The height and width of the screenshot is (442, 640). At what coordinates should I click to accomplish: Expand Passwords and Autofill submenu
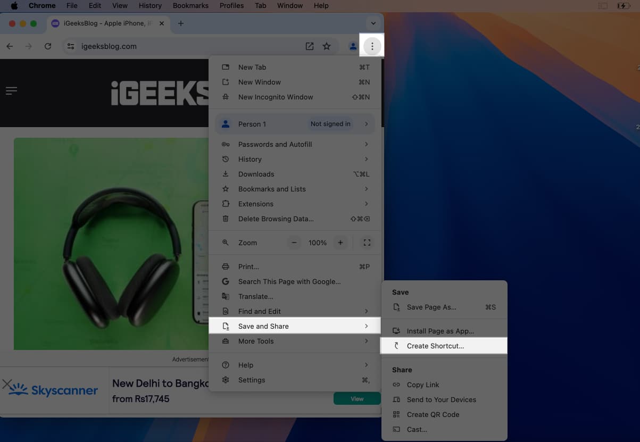click(295, 144)
